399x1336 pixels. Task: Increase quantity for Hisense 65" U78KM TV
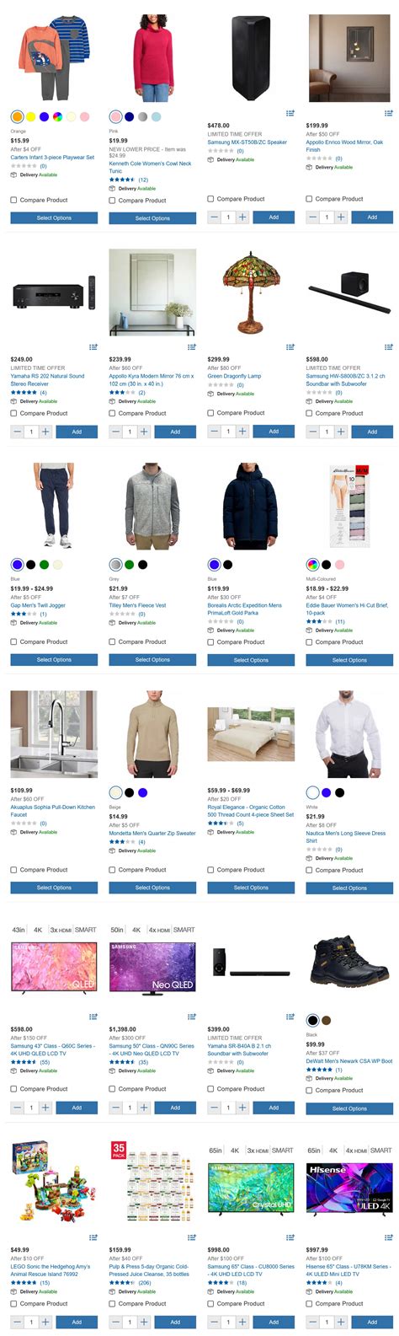(x=341, y=1322)
